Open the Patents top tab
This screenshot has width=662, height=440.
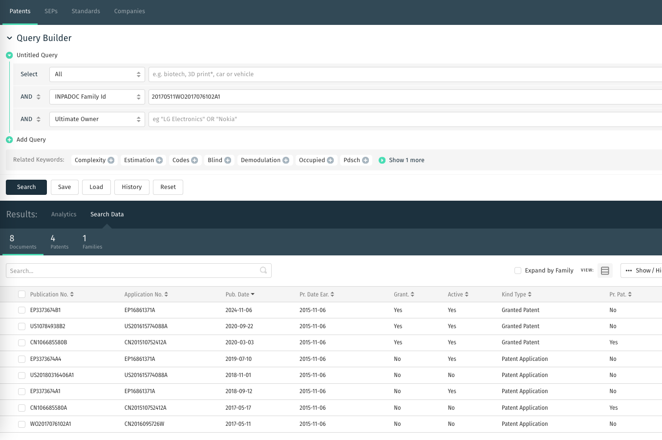click(x=20, y=11)
